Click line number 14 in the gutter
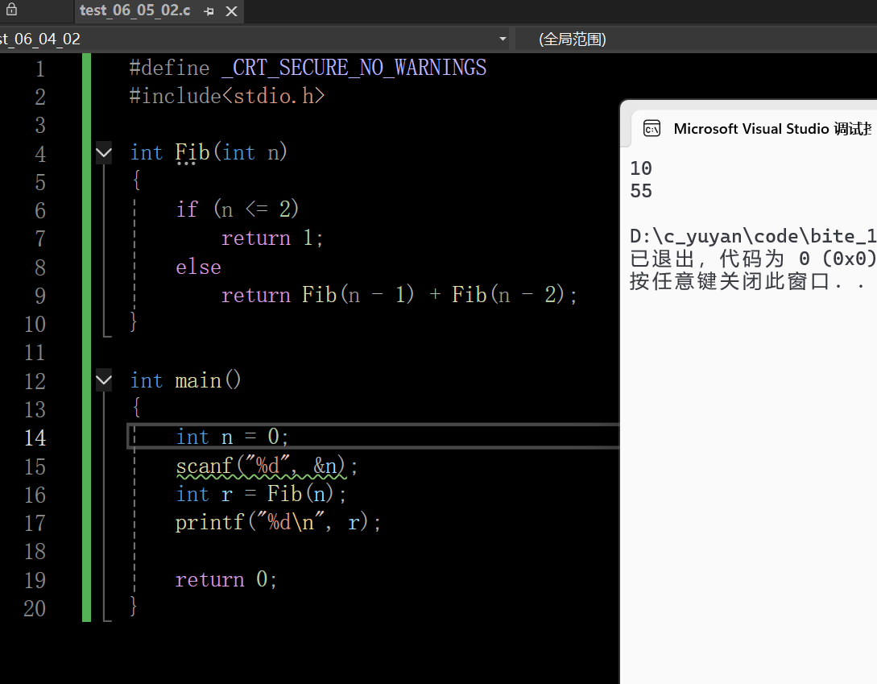 coord(35,437)
